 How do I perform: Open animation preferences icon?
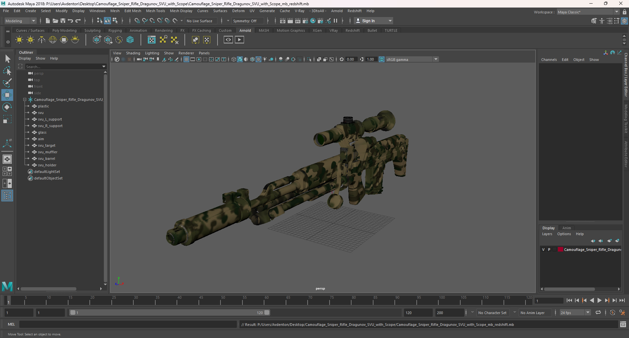622,312
